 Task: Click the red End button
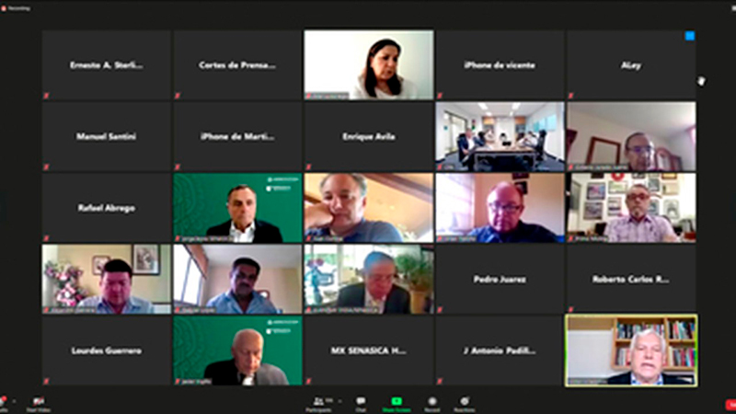[730, 404]
